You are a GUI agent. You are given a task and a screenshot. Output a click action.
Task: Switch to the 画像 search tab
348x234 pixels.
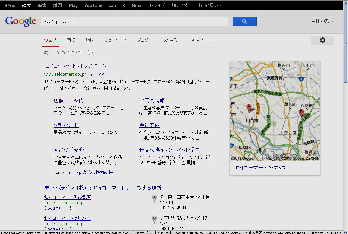pyautogui.click(x=71, y=40)
